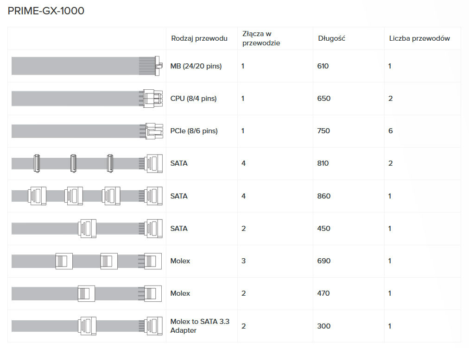The height and width of the screenshot is (348, 469).
Task: Click the SATA cable image in the 810 row
Action: pyautogui.click(x=87, y=163)
